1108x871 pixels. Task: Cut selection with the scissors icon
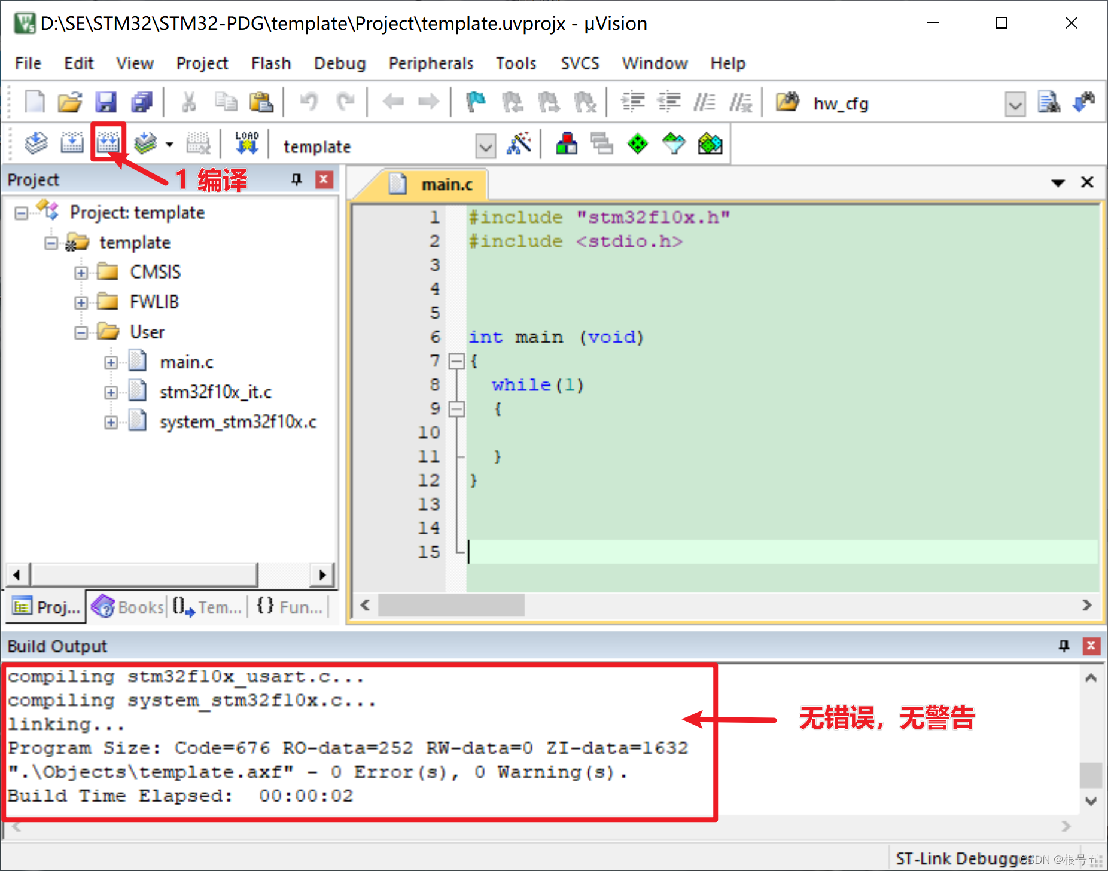click(189, 102)
